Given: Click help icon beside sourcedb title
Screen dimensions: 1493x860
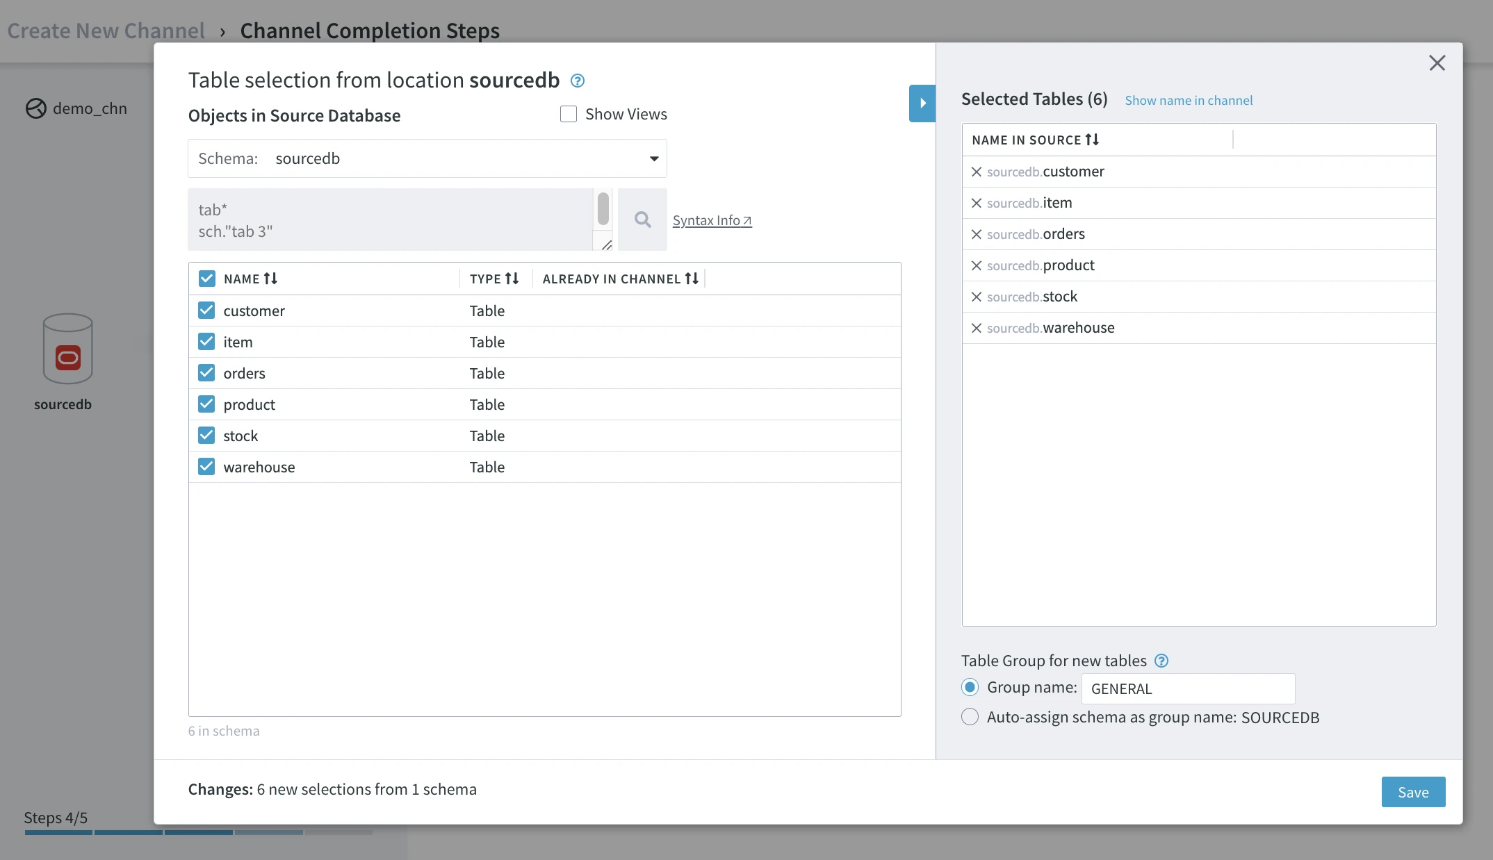Looking at the screenshot, I should pyautogui.click(x=577, y=81).
